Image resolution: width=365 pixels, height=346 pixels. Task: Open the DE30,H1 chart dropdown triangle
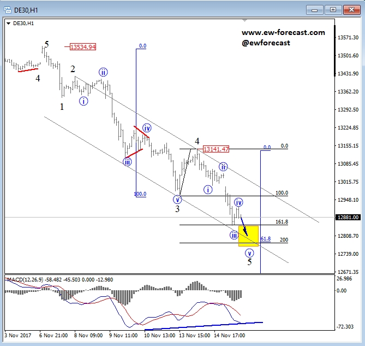pyautogui.click(x=8, y=24)
